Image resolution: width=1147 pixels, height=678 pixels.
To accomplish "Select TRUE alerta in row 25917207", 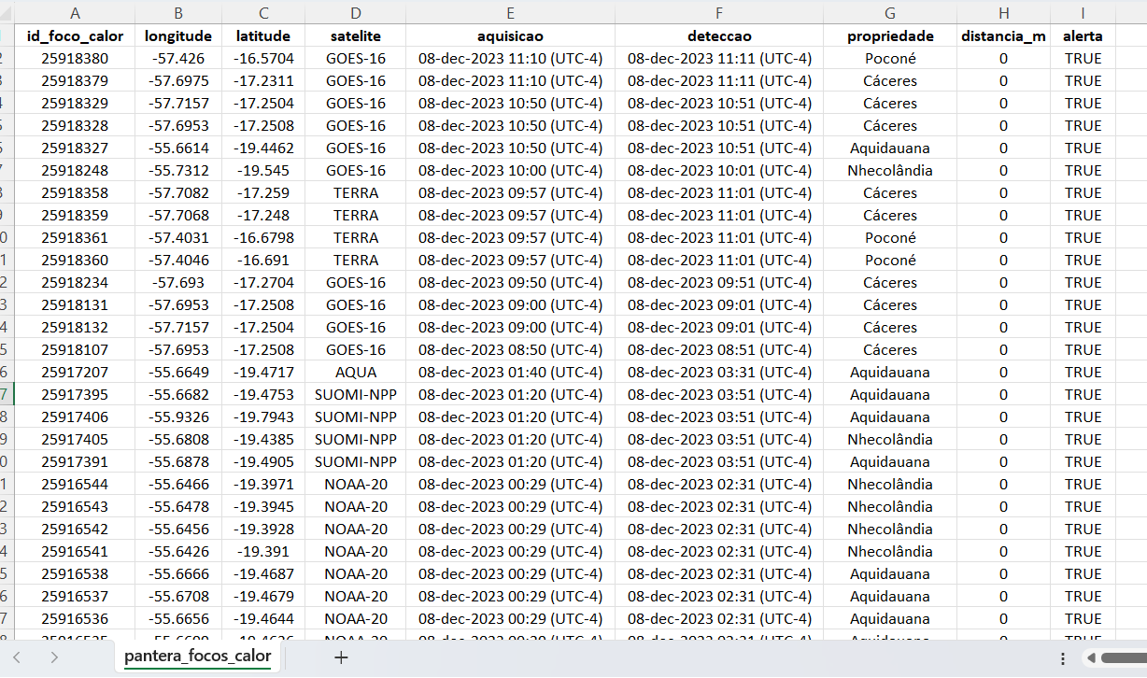I will pyautogui.click(x=1083, y=372).
